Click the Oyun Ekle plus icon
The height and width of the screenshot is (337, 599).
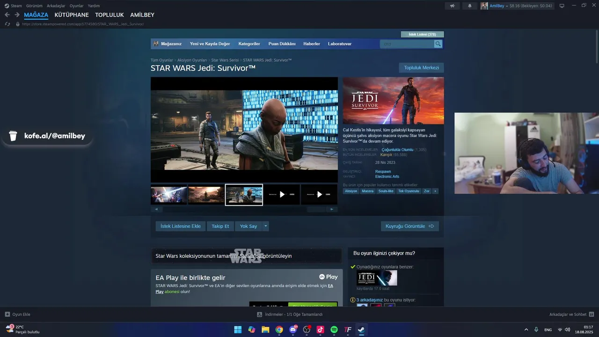pyautogui.click(x=7, y=315)
